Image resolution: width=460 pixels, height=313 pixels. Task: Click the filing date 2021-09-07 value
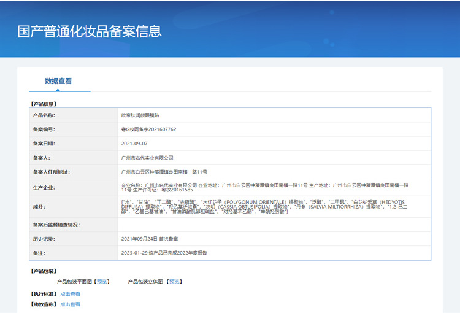tap(135, 144)
